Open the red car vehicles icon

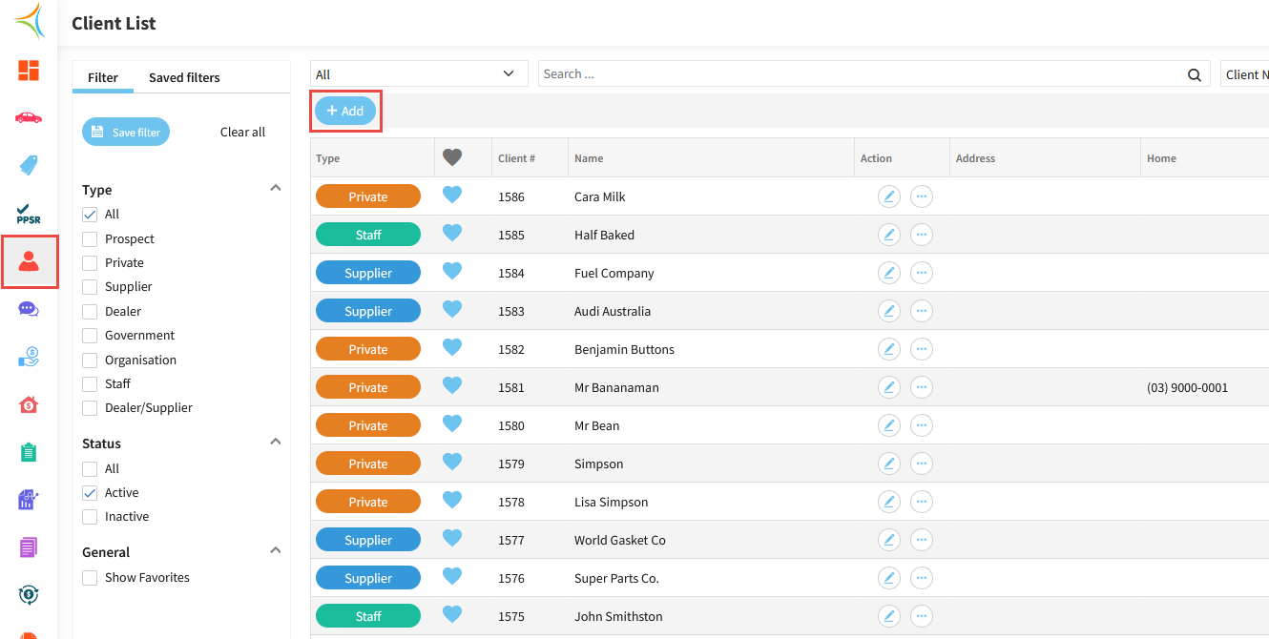click(x=29, y=117)
